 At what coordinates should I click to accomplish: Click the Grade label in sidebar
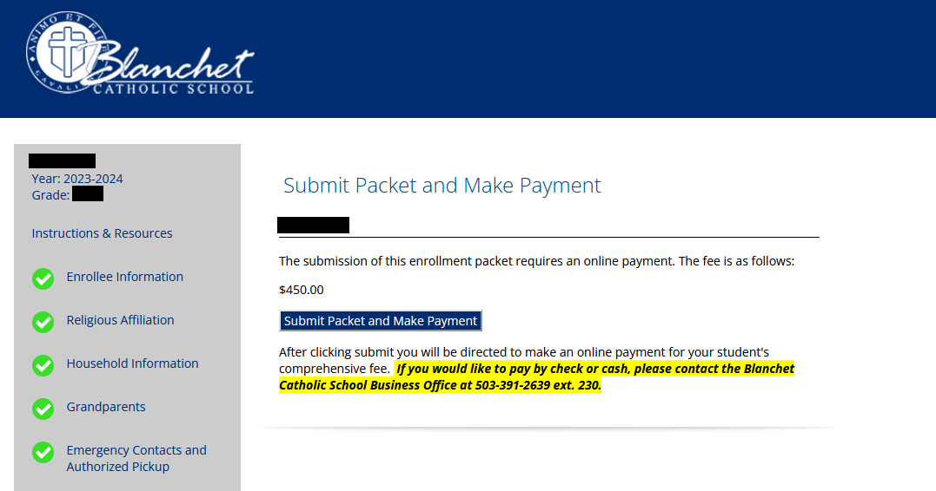(x=50, y=195)
